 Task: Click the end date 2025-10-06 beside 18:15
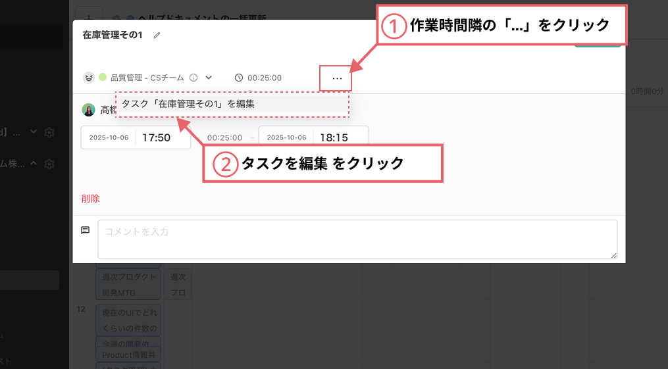coord(286,137)
